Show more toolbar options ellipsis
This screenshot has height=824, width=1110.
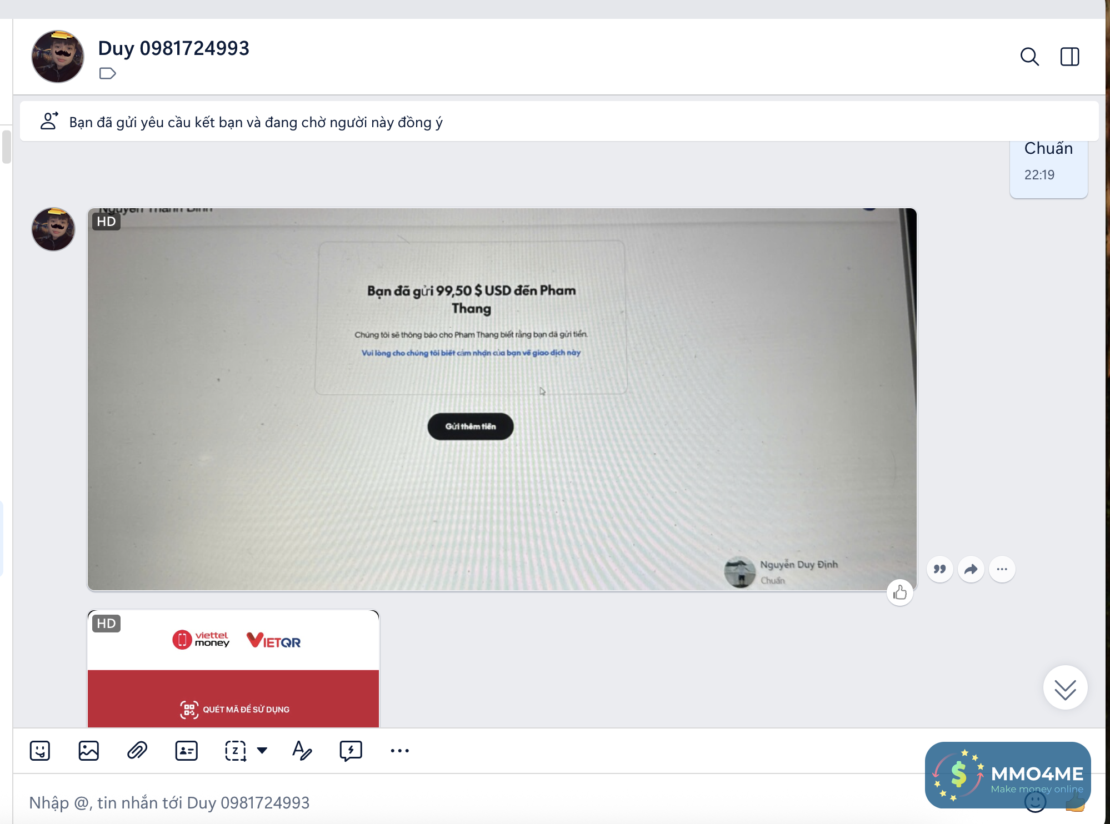tap(399, 751)
